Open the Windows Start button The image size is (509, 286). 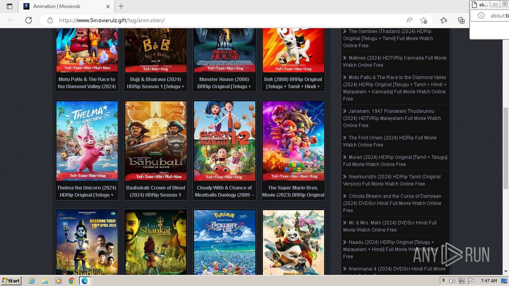click(11, 281)
